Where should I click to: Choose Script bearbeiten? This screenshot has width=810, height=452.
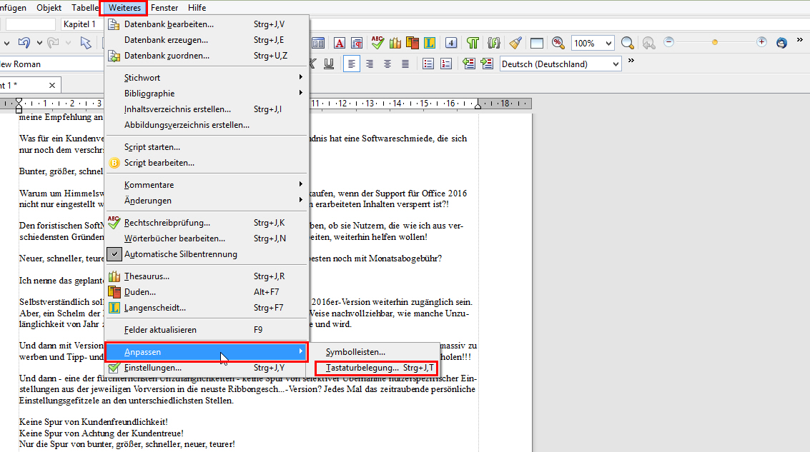[x=207, y=163]
